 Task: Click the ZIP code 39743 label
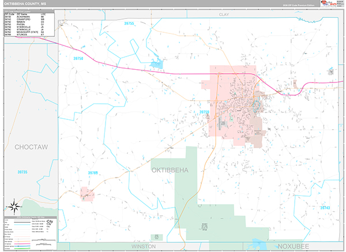[x=326, y=207]
